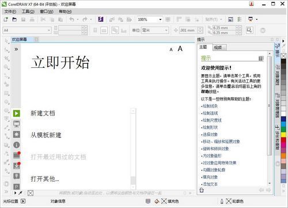Select the Pick tool in the toolbox
Viewport: 288px width, 208px height.
(x=6, y=41)
